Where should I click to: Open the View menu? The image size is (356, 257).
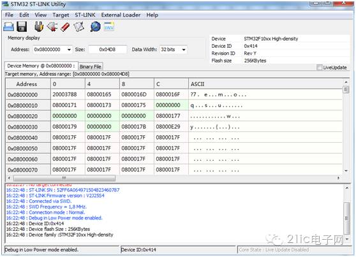[x=41, y=15]
